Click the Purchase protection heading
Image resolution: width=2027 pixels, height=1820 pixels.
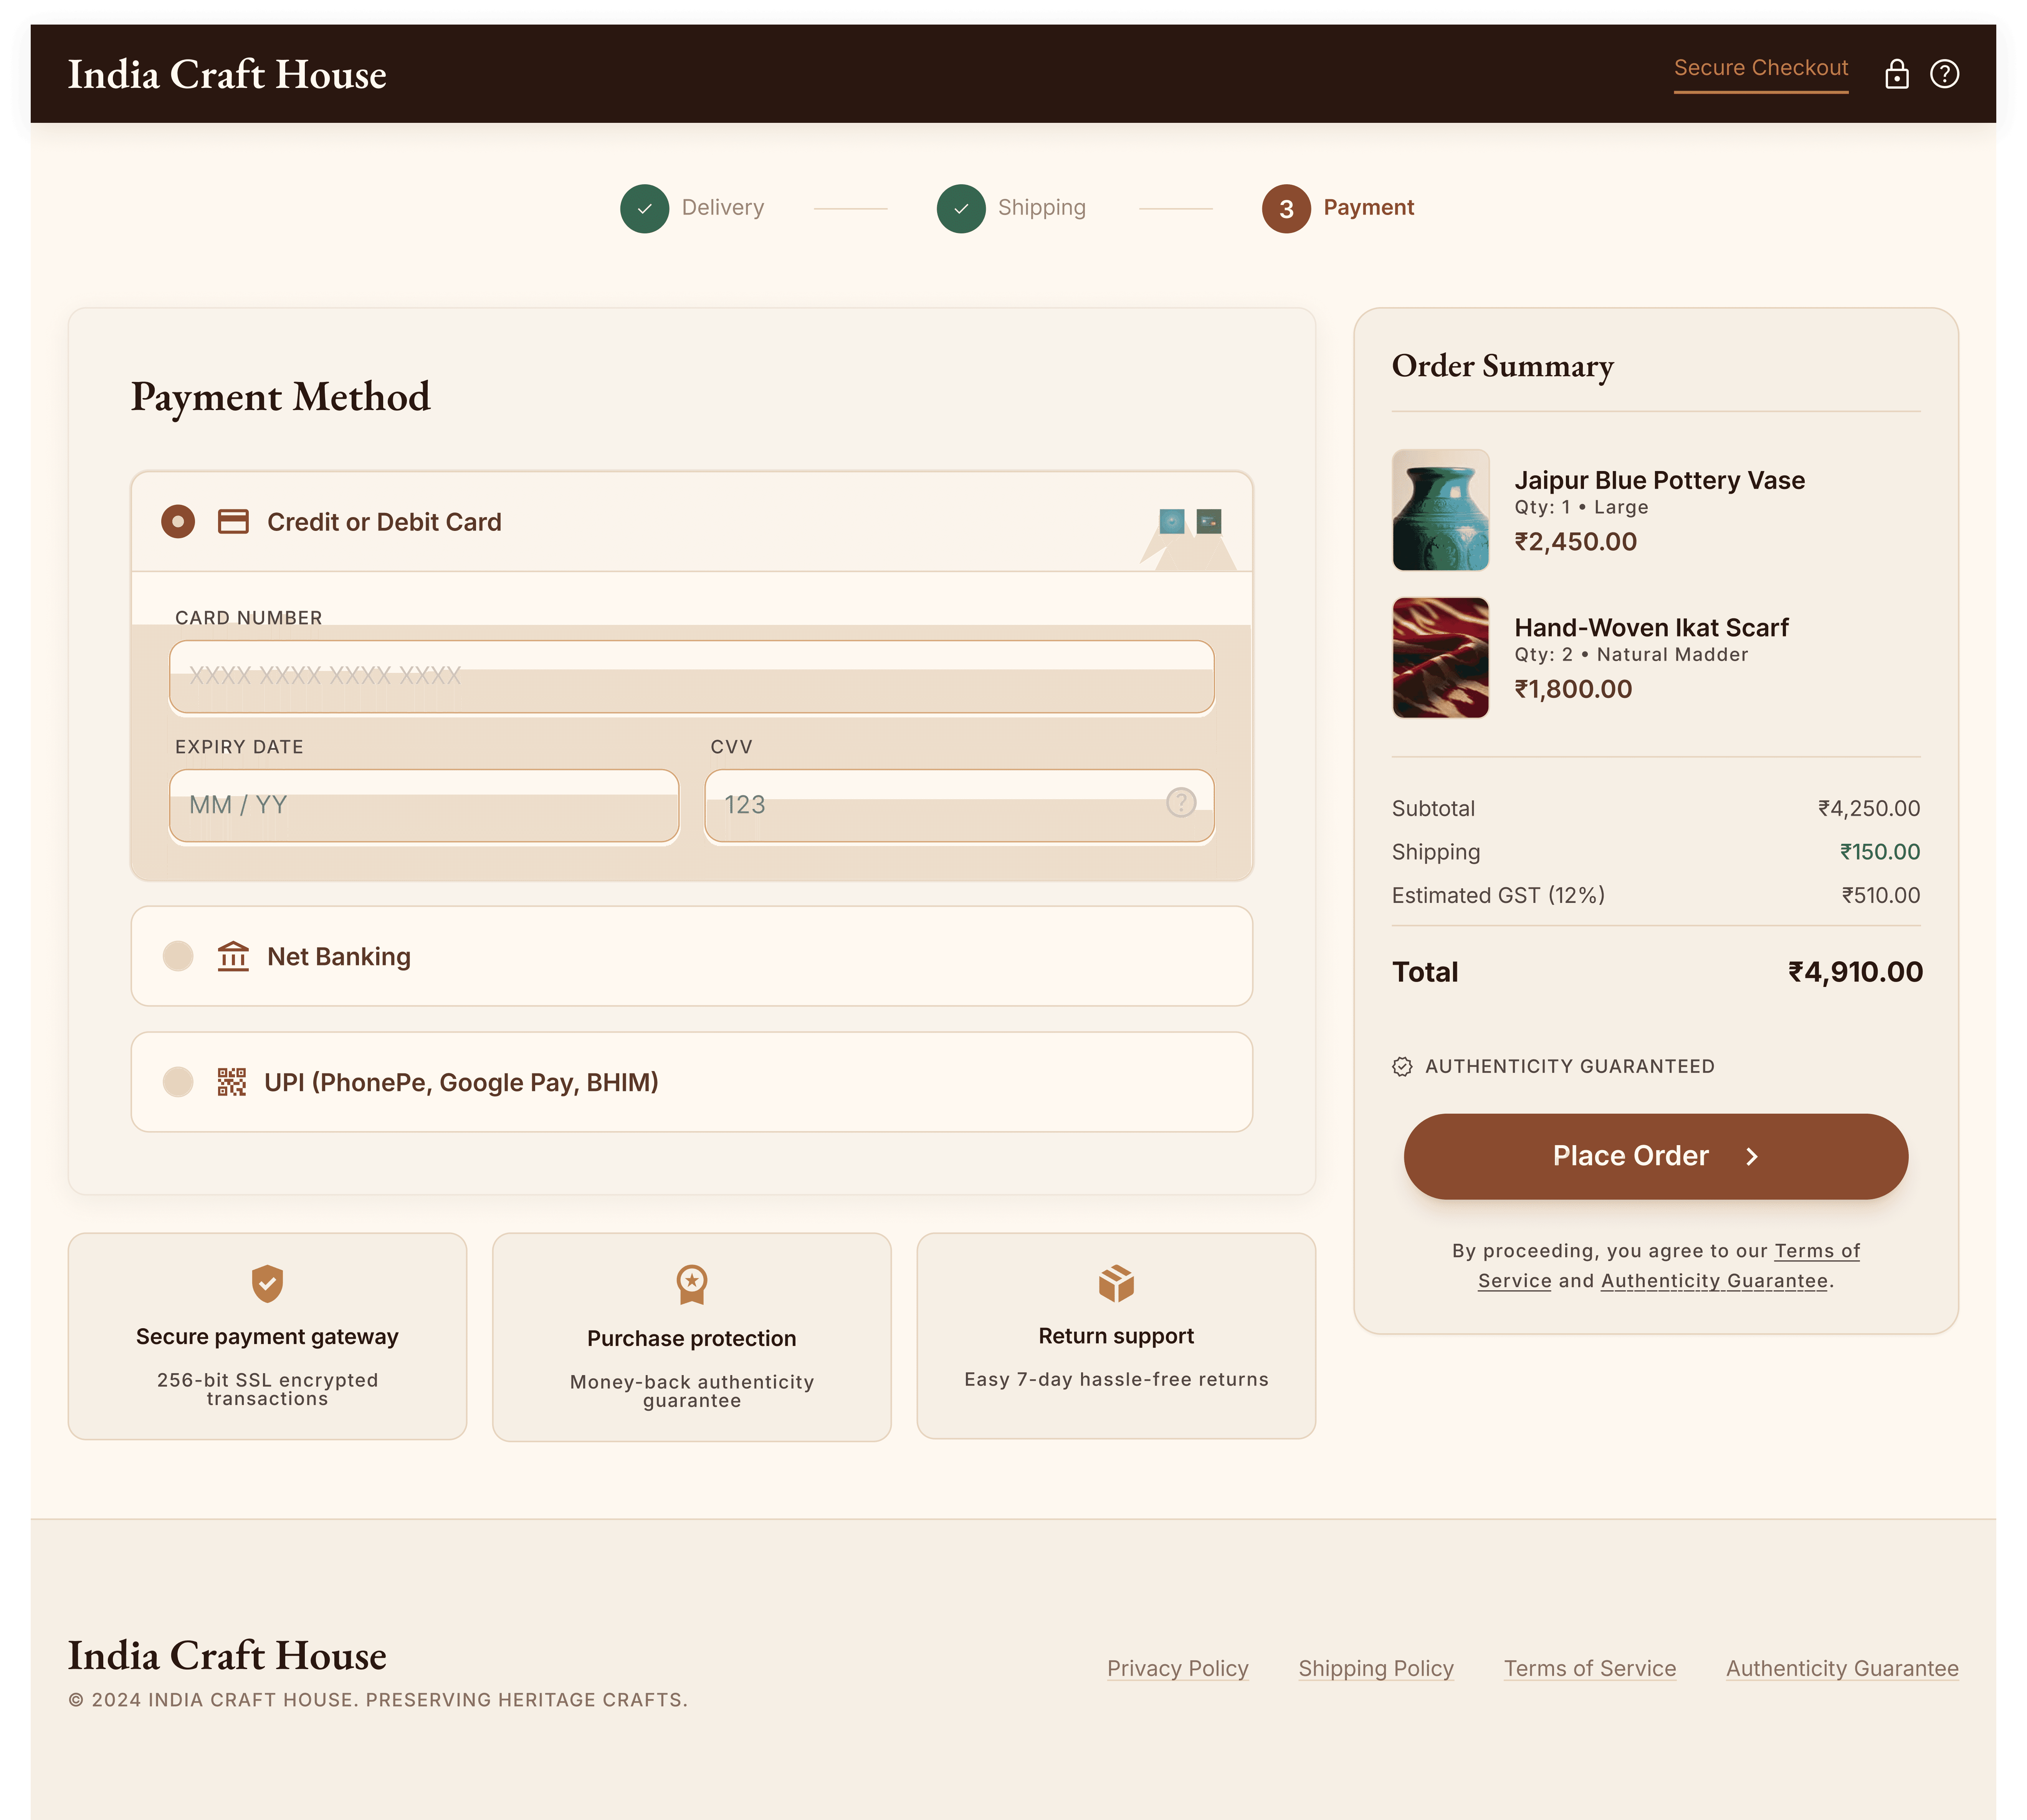pyautogui.click(x=692, y=1339)
